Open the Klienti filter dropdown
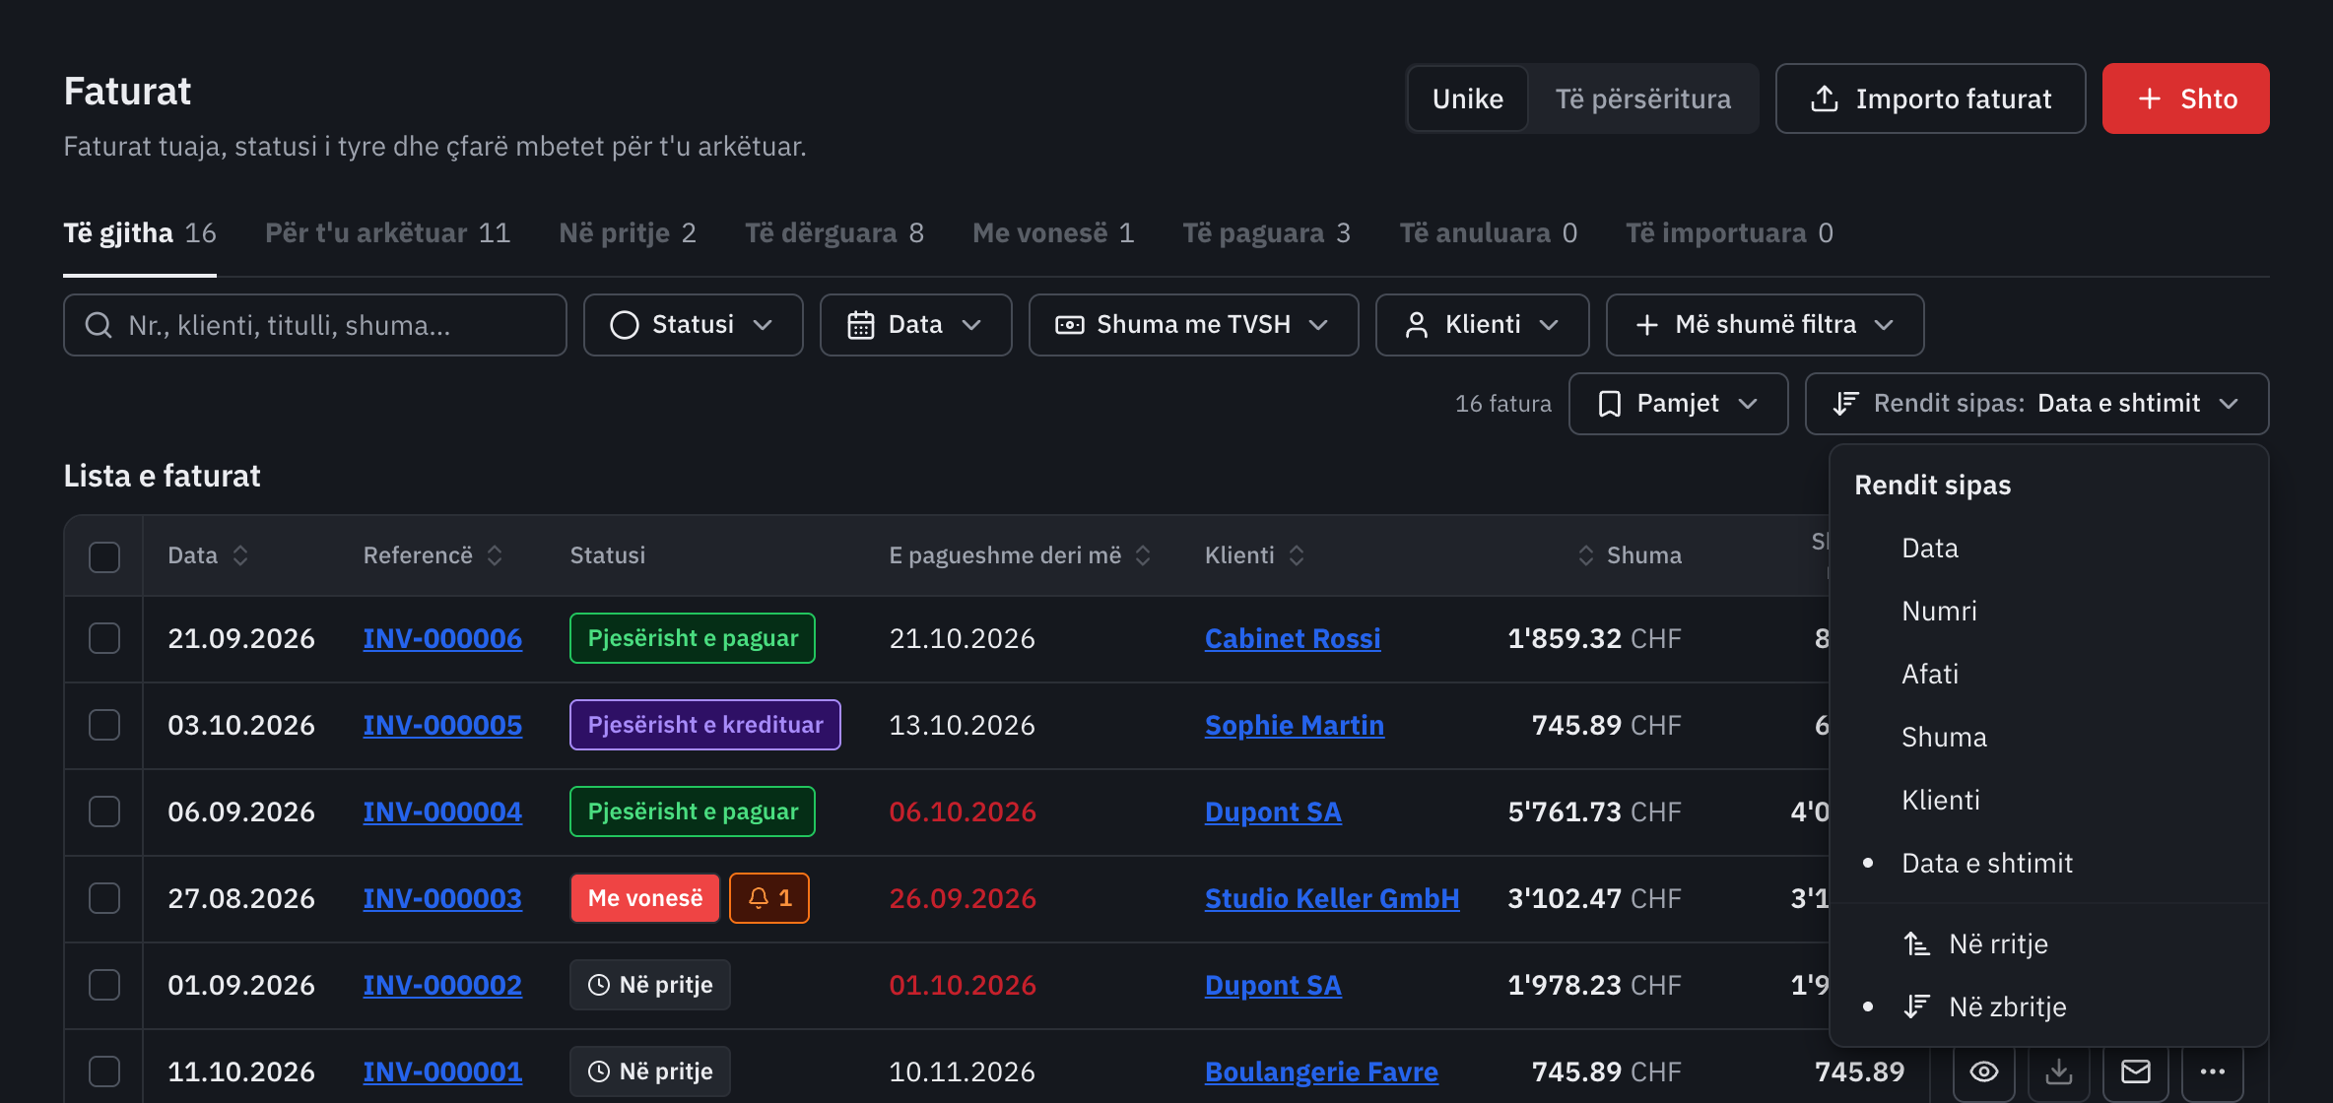 tap(1482, 325)
